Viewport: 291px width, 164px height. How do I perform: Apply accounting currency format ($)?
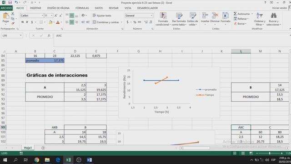click(127, 22)
